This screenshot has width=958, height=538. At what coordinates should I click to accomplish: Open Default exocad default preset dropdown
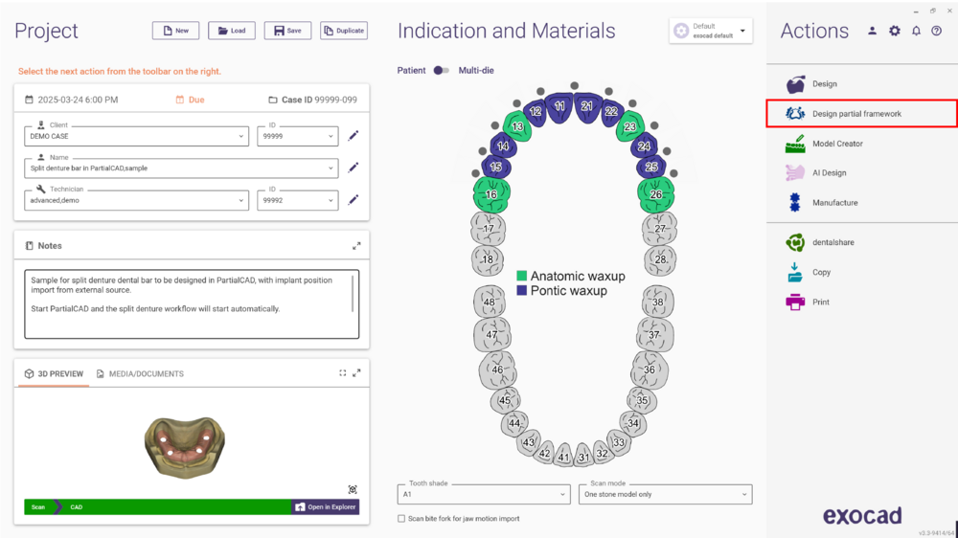pos(711,31)
